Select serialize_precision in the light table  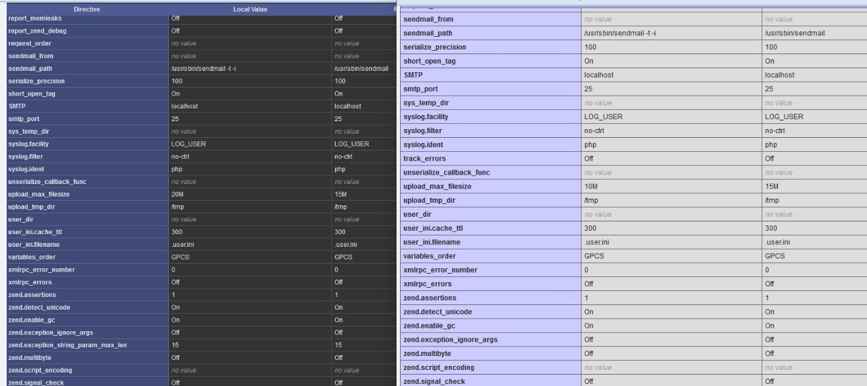point(435,47)
